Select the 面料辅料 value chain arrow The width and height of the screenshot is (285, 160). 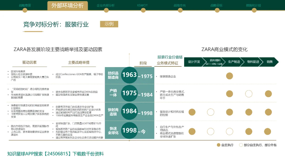click(215, 62)
